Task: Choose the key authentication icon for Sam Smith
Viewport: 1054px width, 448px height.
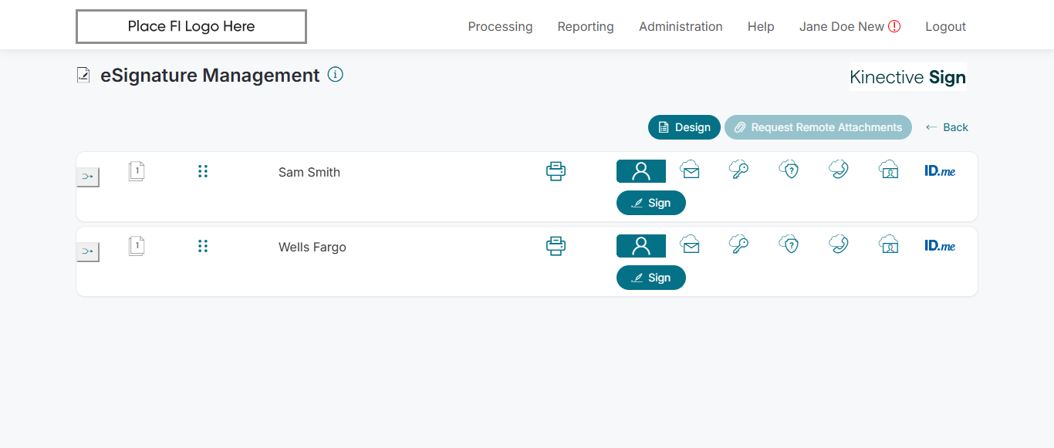Action: click(x=738, y=170)
